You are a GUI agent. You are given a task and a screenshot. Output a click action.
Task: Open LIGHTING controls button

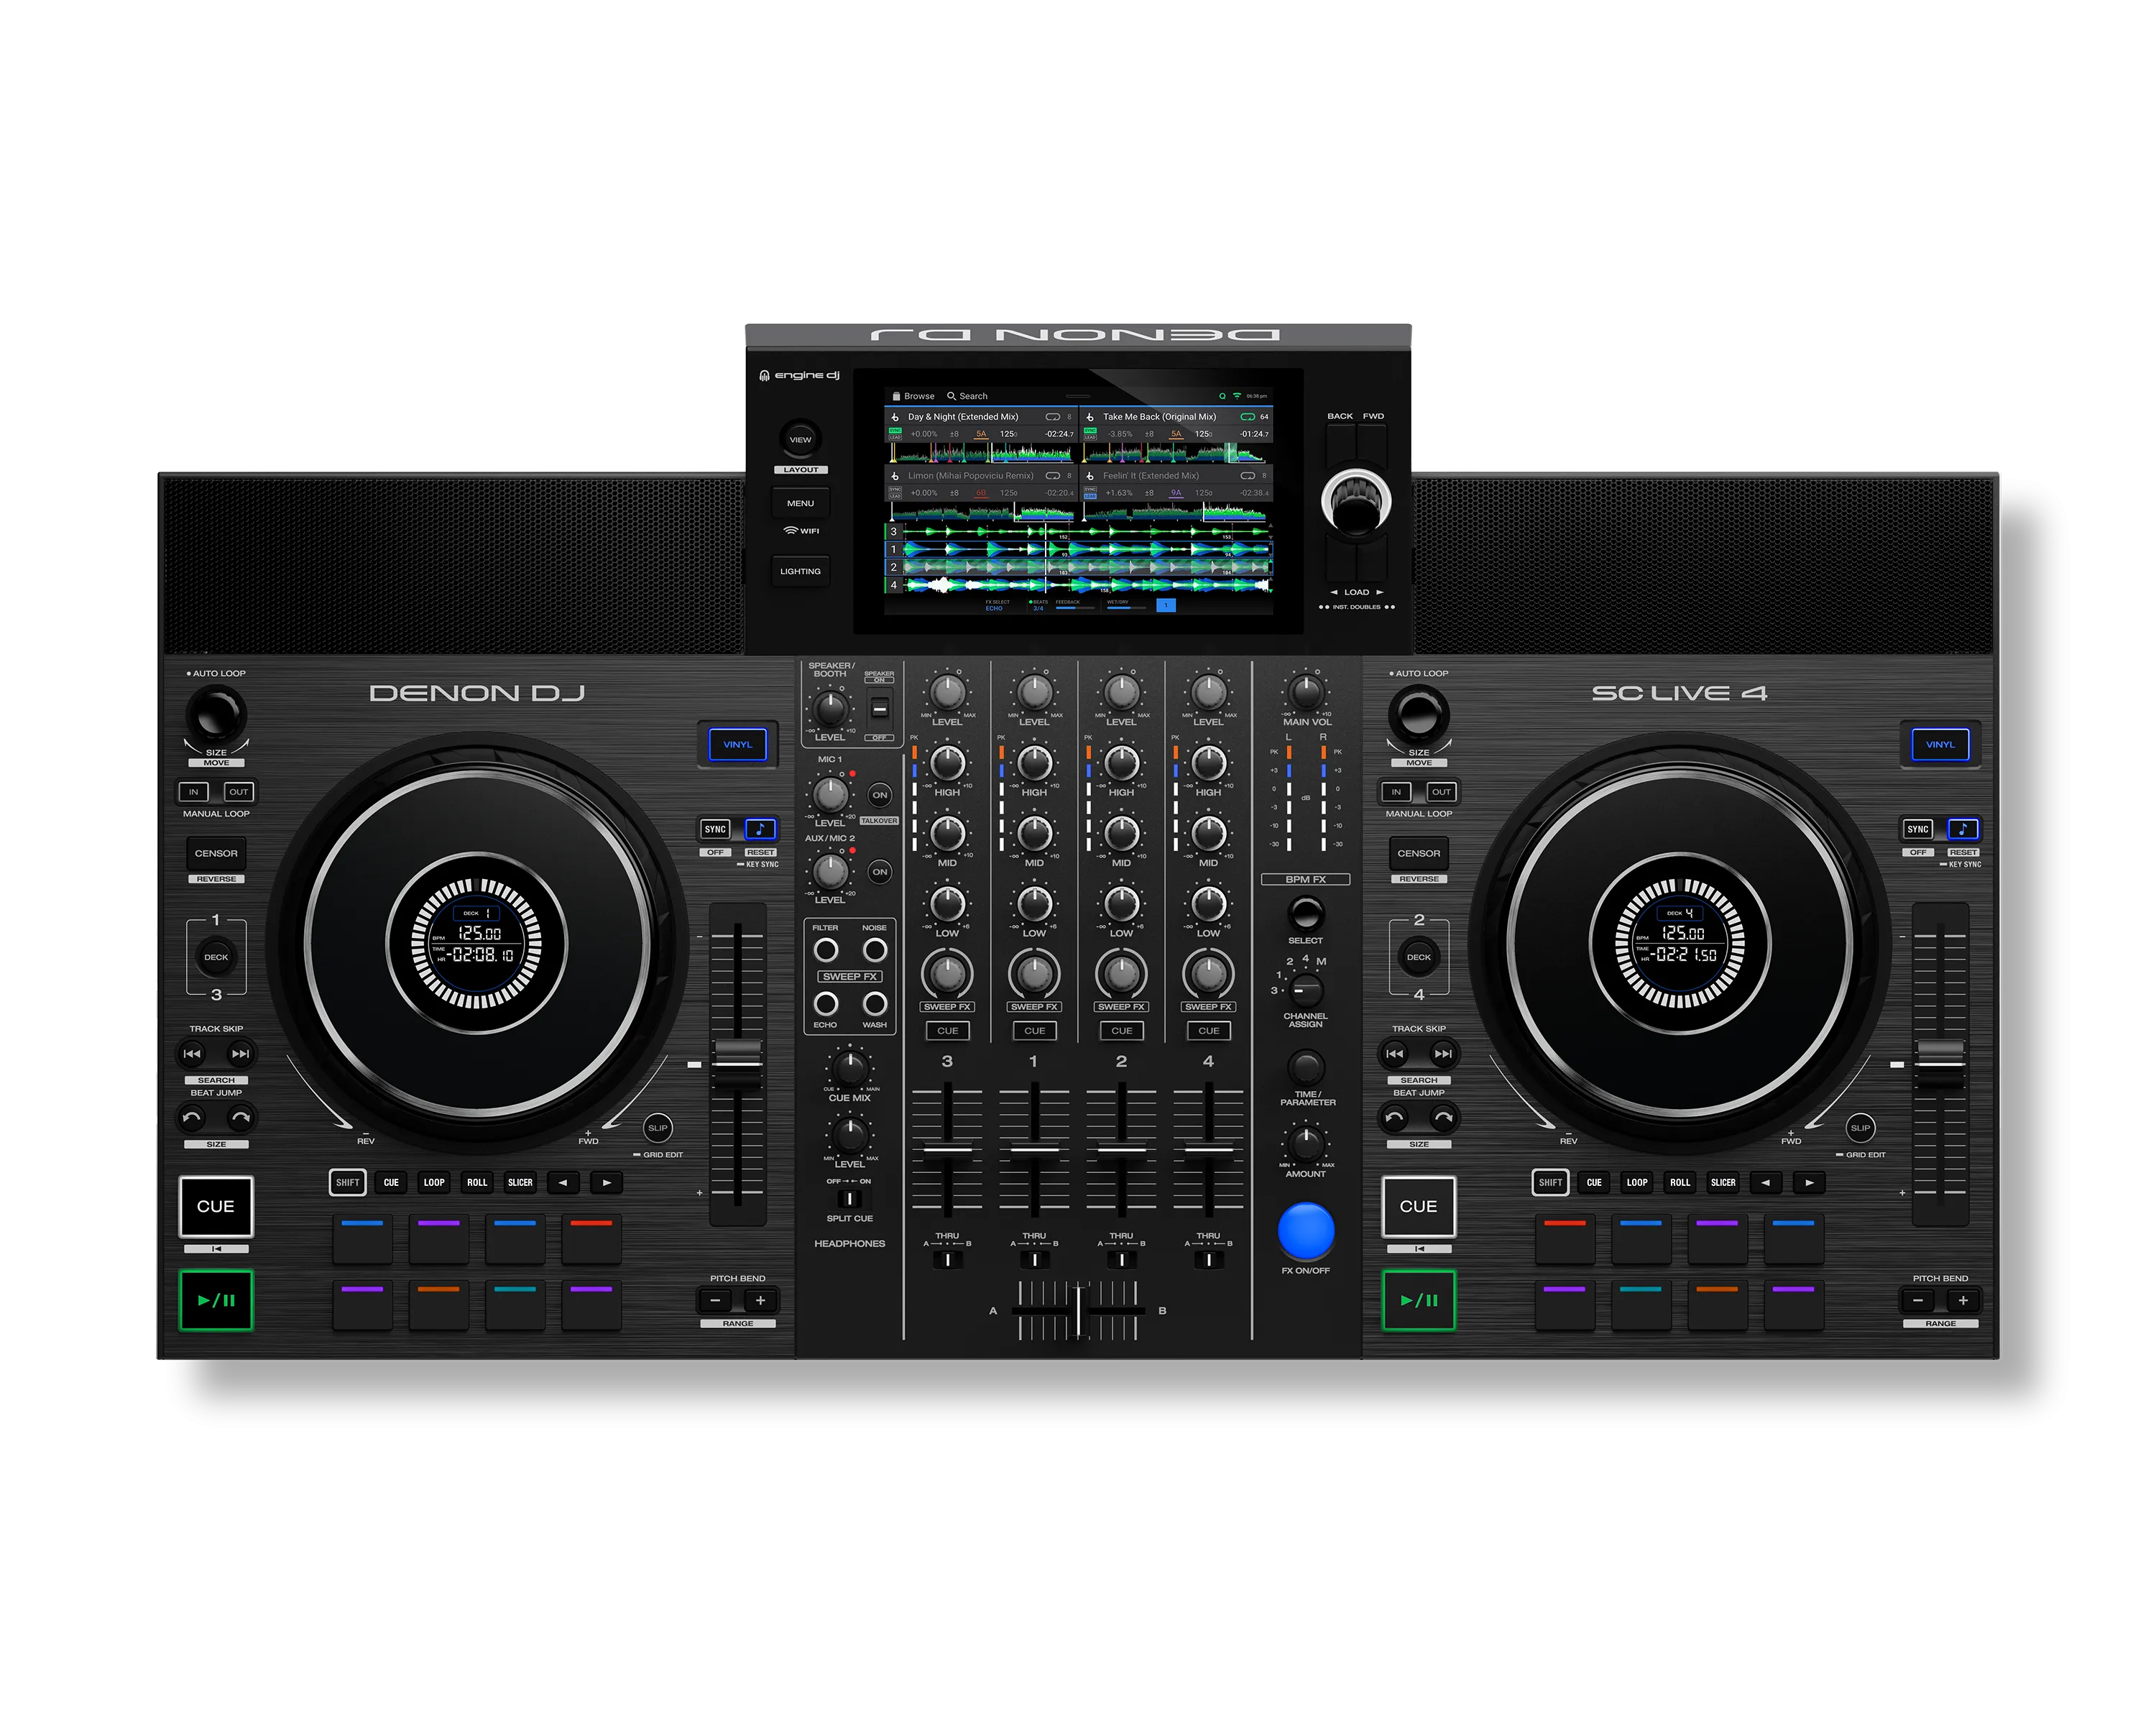tap(800, 571)
